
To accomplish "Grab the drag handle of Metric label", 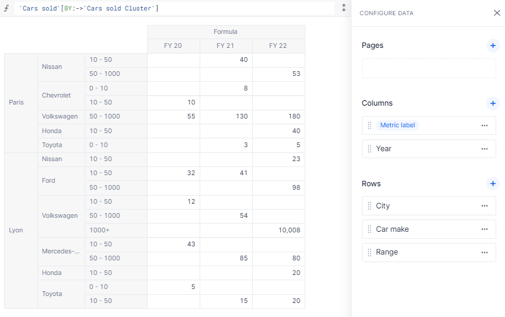I will 370,126.
